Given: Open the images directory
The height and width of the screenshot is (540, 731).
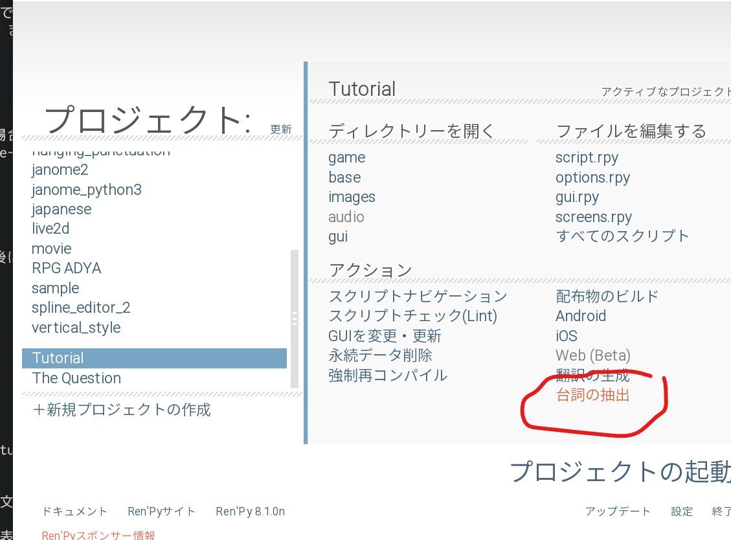Looking at the screenshot, I should click(352, 197).
